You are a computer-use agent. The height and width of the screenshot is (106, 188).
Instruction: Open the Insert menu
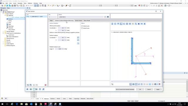click(15, 3)
